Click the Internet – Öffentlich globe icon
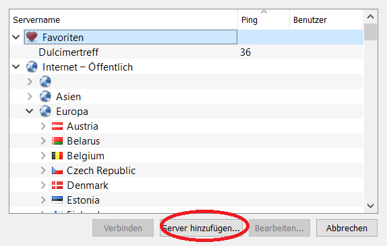The width and height of the screenshot is (387, 246). click(x=32, y=67)
